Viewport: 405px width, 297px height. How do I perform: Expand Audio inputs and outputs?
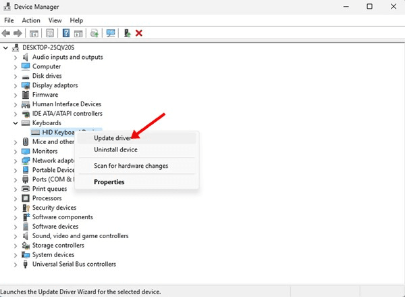click(x=16, y=58)
